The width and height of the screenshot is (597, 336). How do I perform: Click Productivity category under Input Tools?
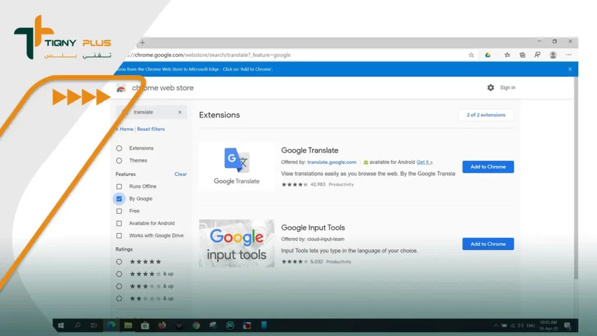[339, 262]
